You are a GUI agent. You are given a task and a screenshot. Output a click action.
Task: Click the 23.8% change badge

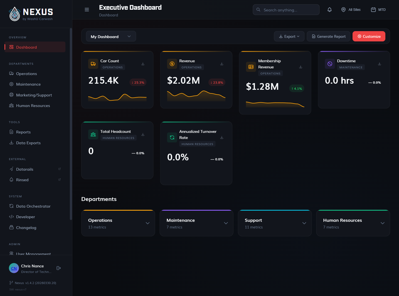pos(217,83)
